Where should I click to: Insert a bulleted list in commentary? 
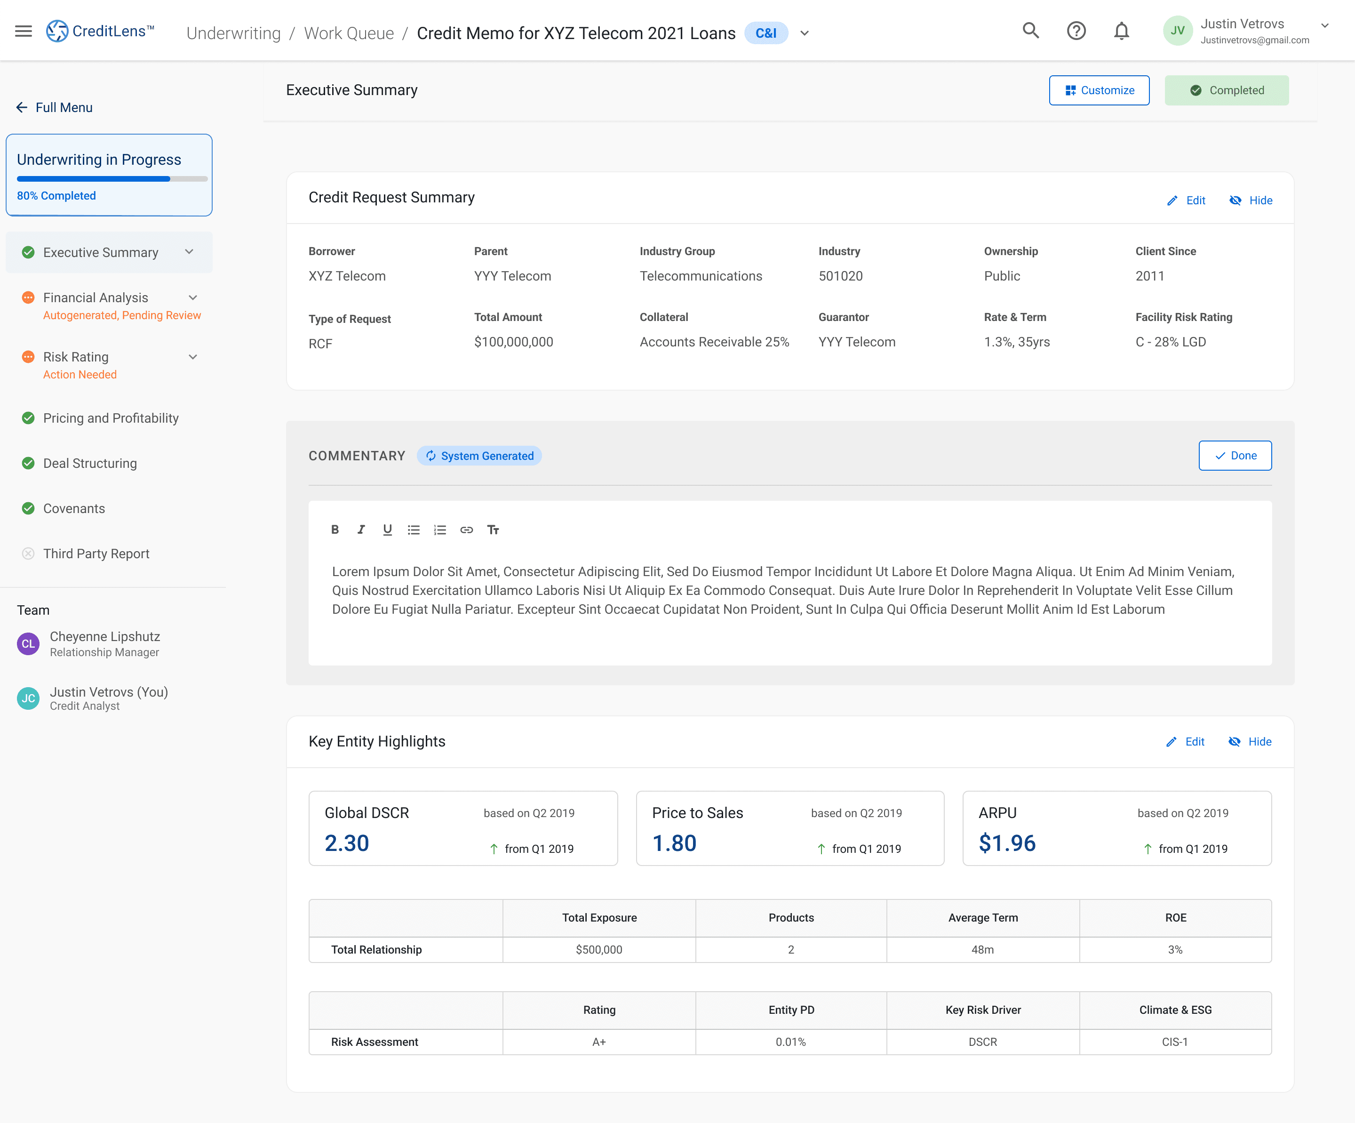point(414,530)
